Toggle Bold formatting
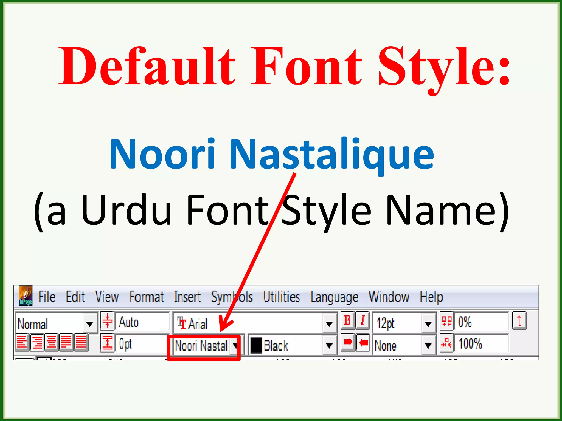This screenshot has width=562, height=421. (347, 320)
